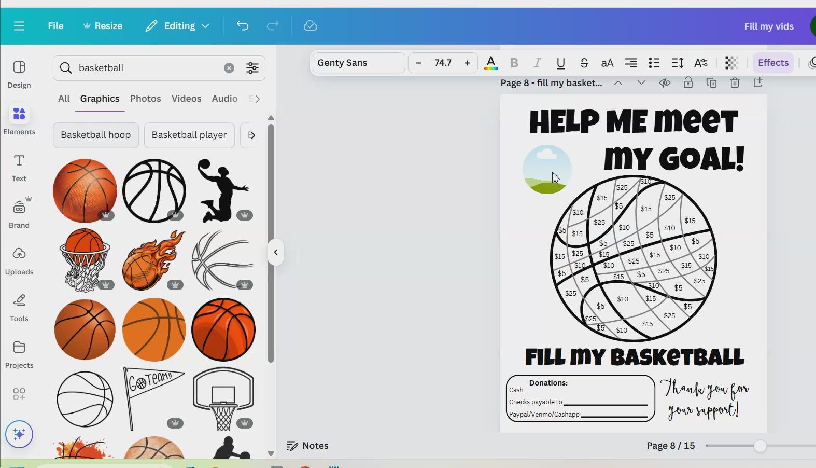Viewport: 816px width, 468px height.
Task: Click the basketball search input field
Action: point(148,68)
